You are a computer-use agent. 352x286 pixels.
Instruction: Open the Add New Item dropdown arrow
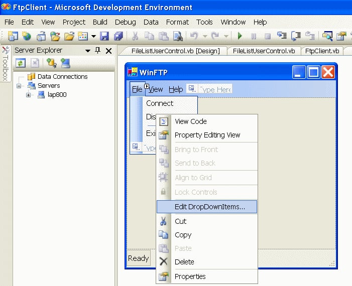point(93,36)
